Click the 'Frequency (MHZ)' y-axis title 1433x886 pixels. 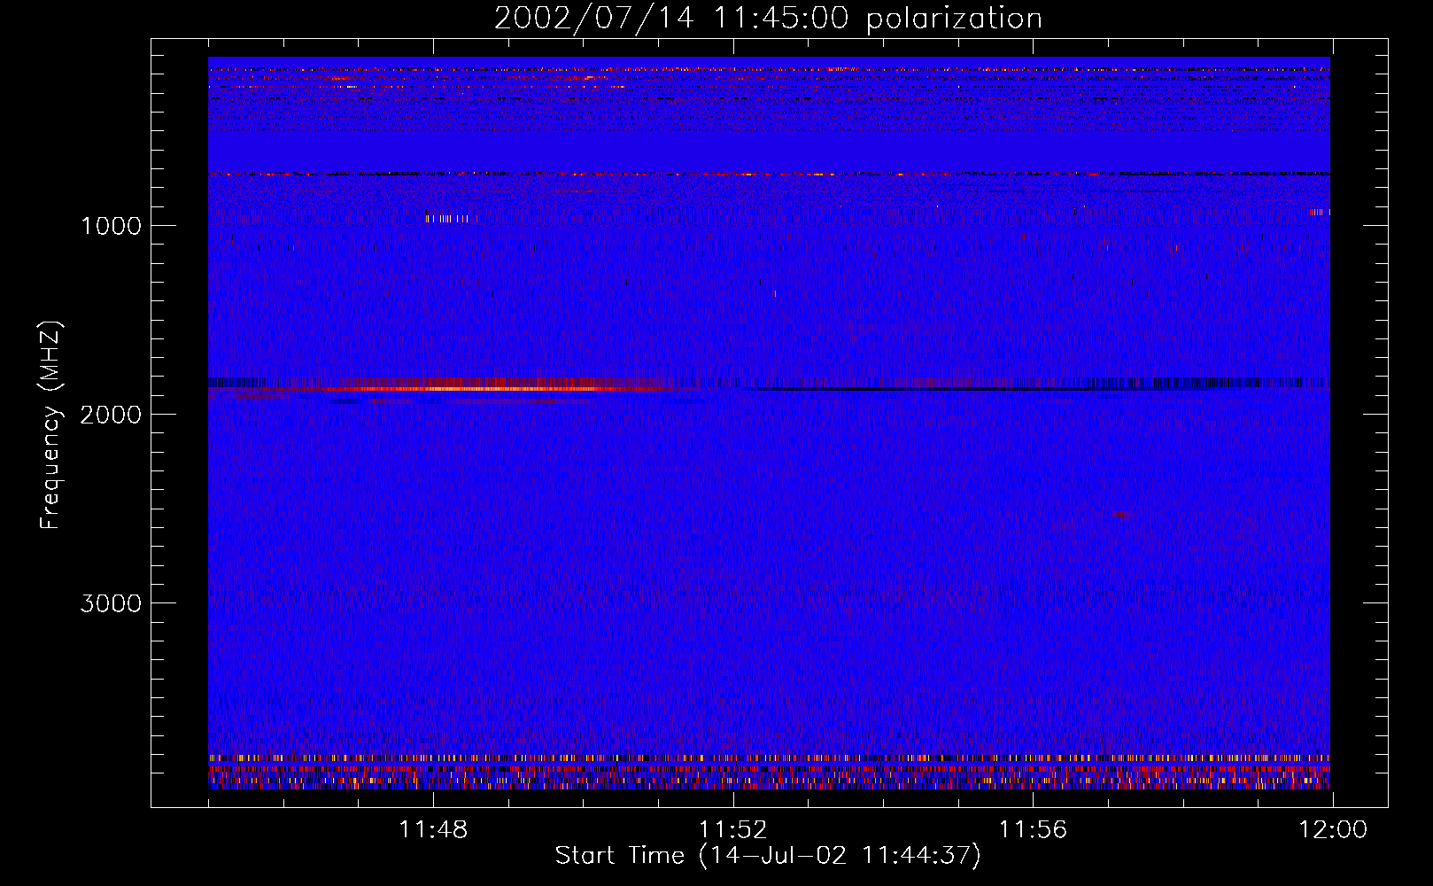coord(50,425)
